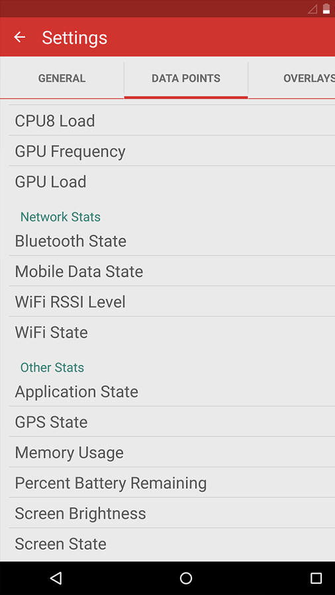Tap the back arrow in Settings header
This screenshot has height=595, width=335.
pyautogui.click(x=19, y=37)
